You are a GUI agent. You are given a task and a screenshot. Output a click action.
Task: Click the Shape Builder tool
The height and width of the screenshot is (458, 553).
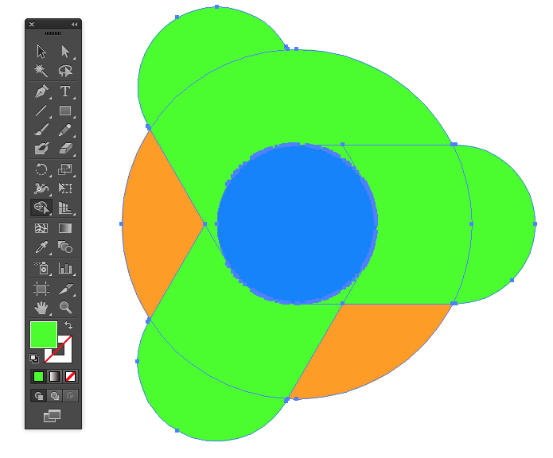(x=41, y=208)
